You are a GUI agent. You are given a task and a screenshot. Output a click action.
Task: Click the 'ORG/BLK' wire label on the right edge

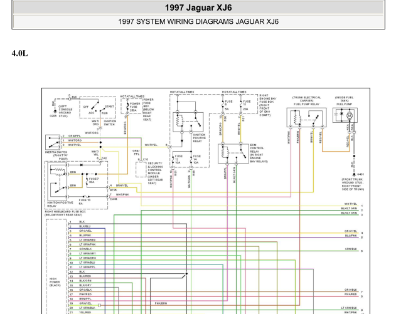(x=351, y=290)
